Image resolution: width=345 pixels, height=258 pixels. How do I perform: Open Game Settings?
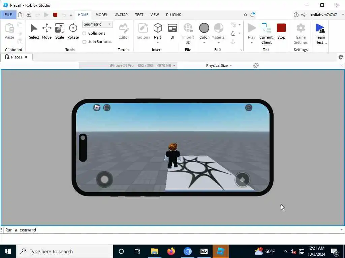pyautogui.click(x=301, y=34)
